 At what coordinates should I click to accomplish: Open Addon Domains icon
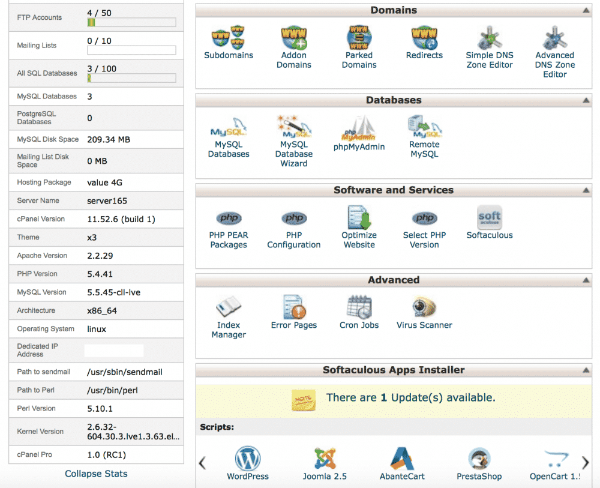pyautogui.click(x=294, y=38)
